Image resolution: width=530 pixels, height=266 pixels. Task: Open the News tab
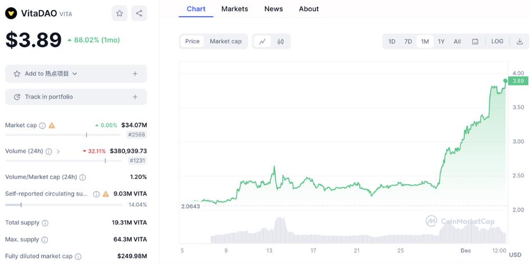(x=273, y=9)
